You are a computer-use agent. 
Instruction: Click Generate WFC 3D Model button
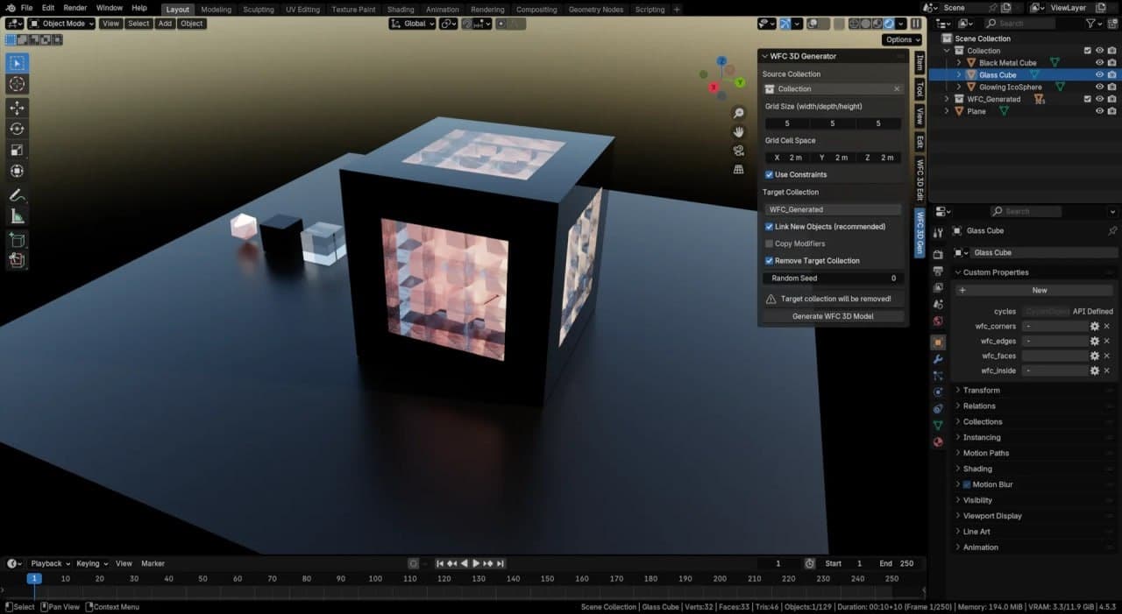pyautogui.click(x=833, y=316)
